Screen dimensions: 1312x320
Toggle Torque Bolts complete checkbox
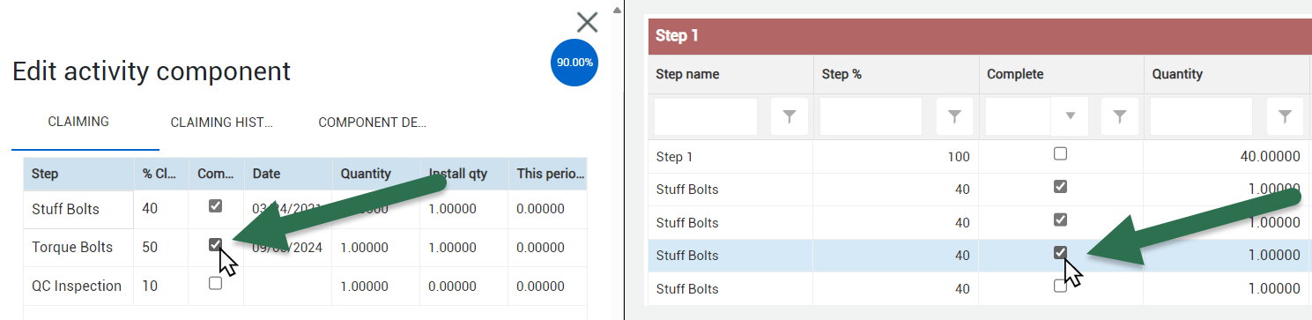point(215,244)
